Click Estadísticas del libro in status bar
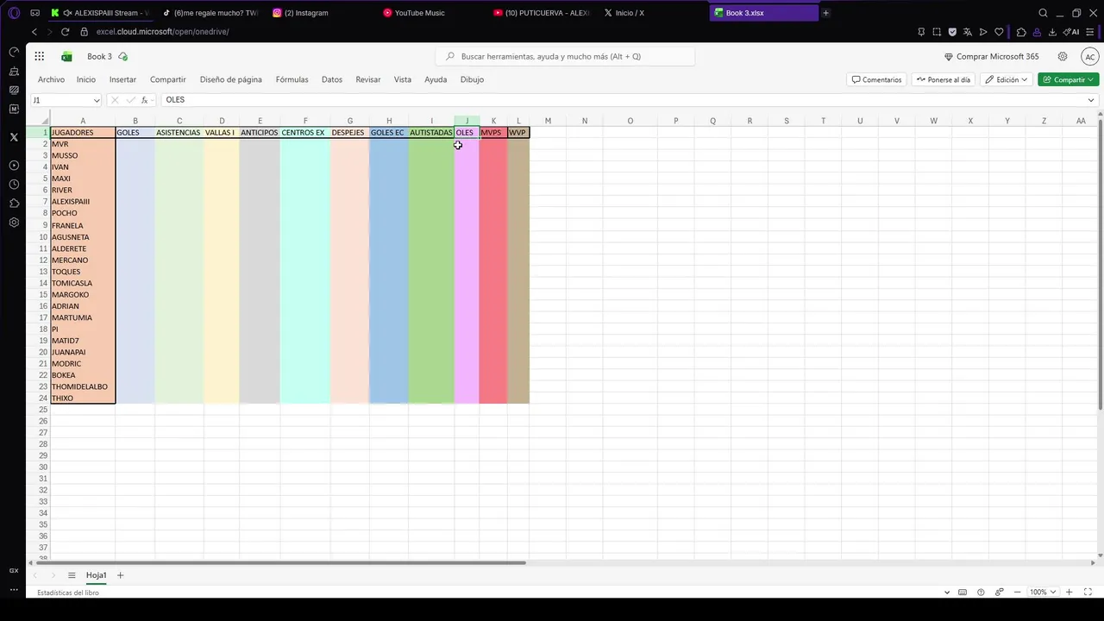1104x621 pixels. click(68, 593)
